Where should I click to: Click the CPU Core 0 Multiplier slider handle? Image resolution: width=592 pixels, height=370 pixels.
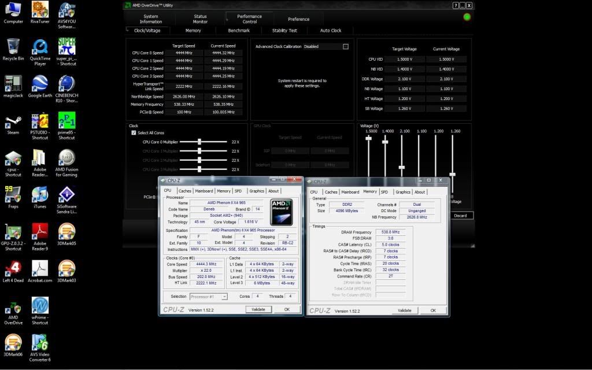(199, 142)
